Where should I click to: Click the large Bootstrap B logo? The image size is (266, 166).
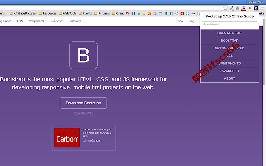[x=84, y=55]
